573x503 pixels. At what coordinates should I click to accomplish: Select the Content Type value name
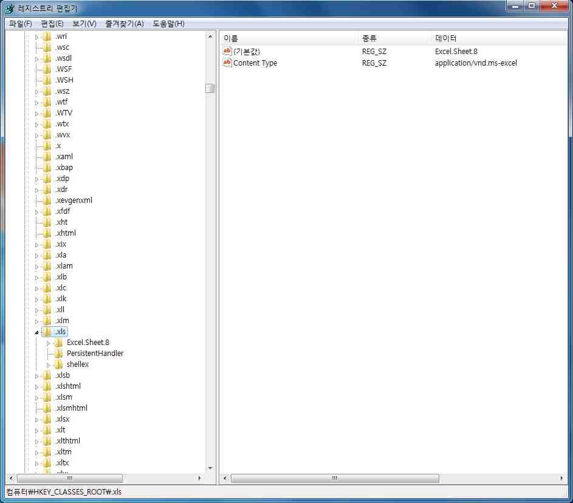click(x=255, y=63)
